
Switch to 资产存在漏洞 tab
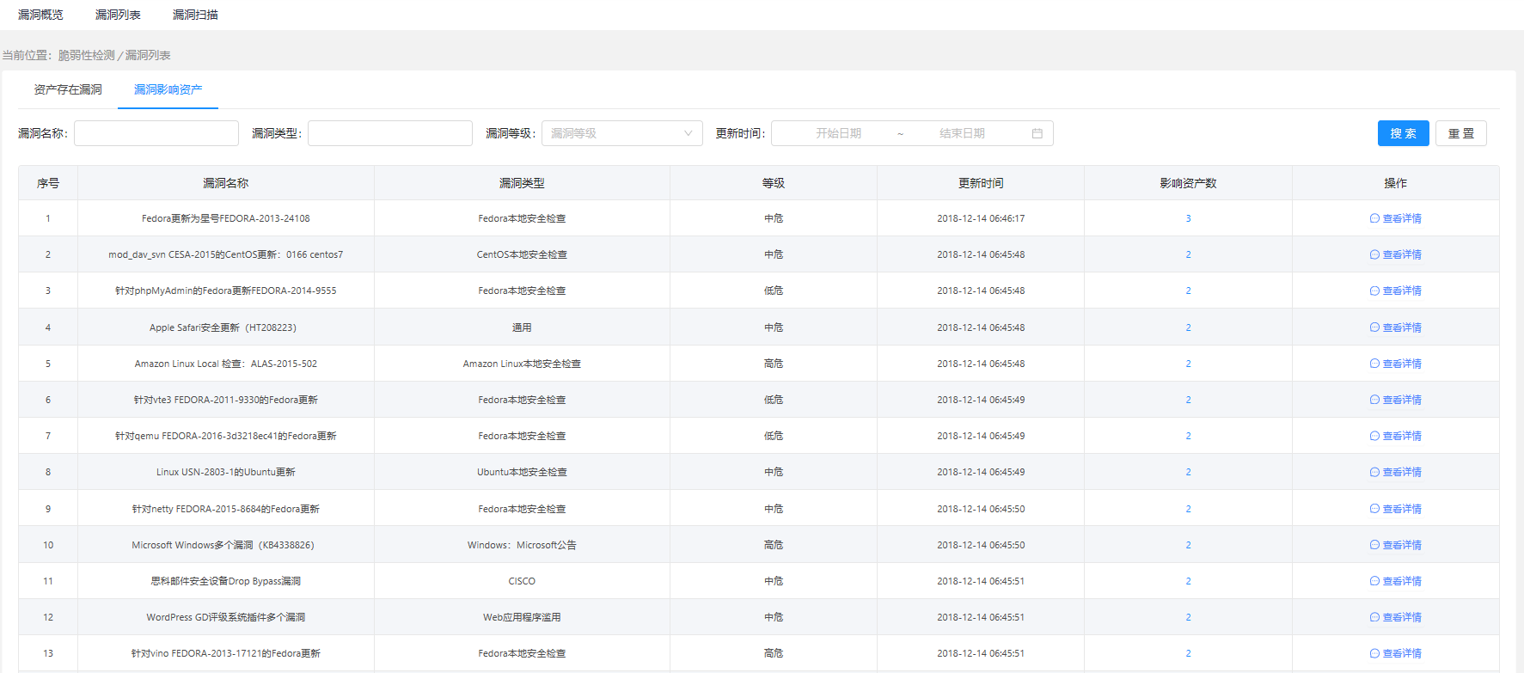coord(68,89)
